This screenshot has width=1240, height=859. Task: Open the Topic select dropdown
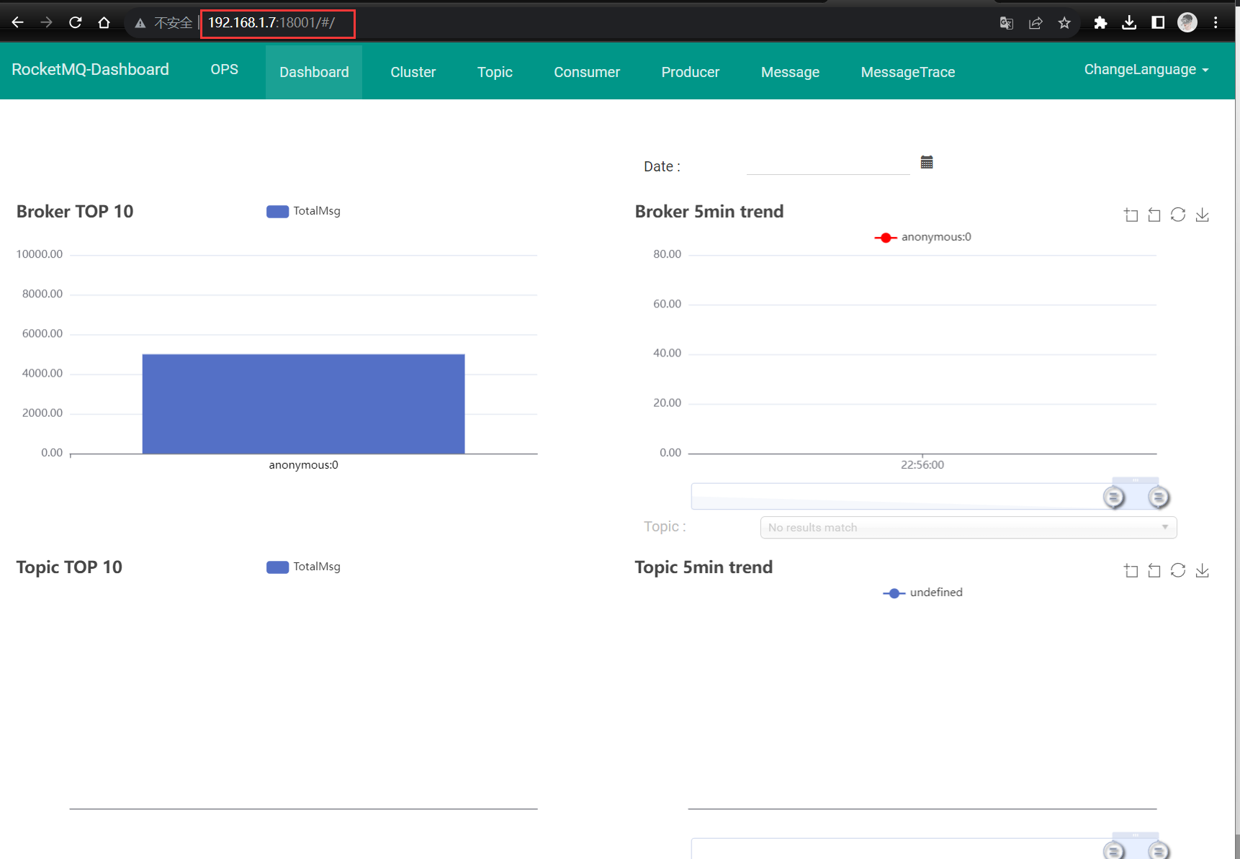tap(969, 527)
